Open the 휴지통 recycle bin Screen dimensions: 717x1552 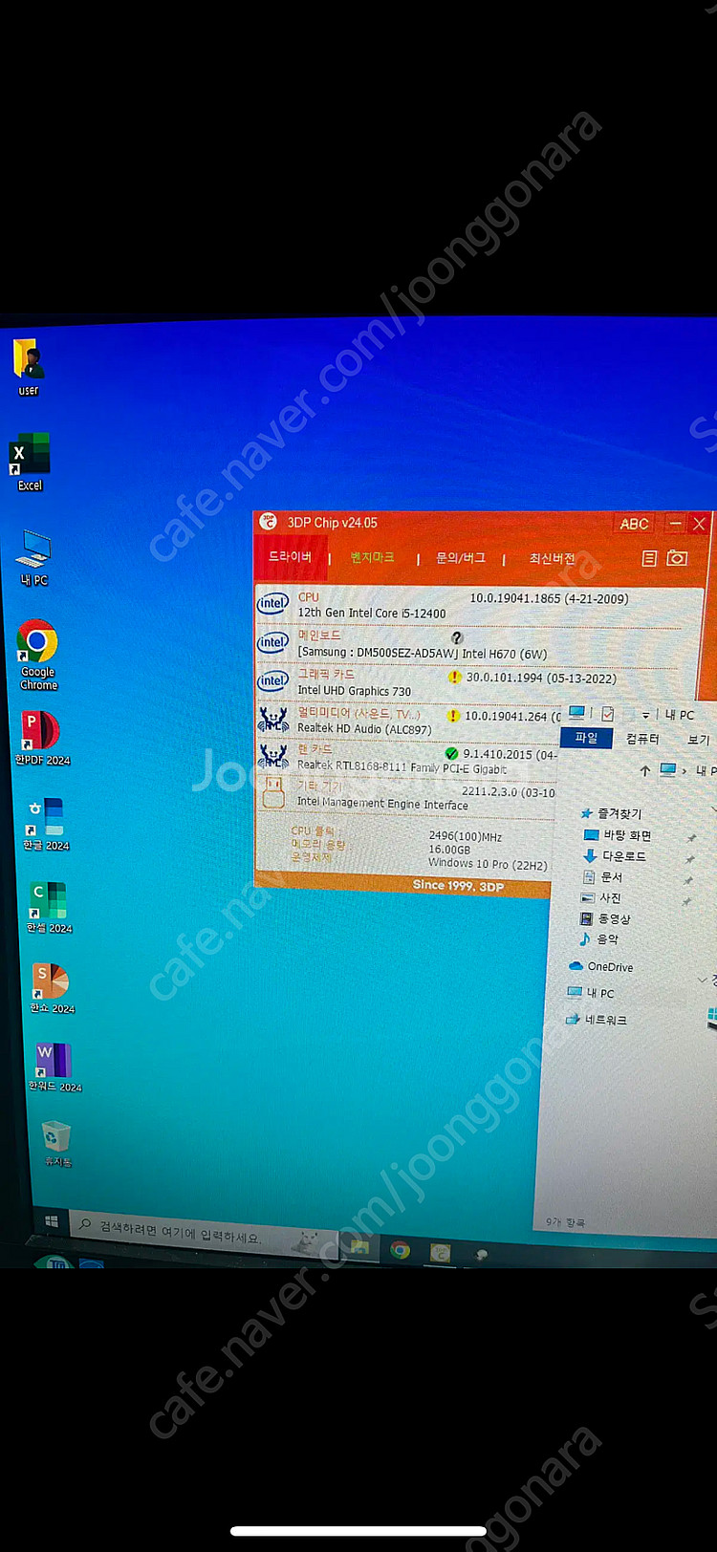[x=57, y=1143]
